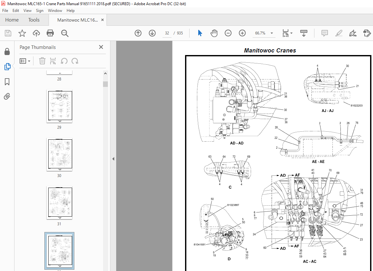Select the Highlight text pen icon
The height and width of the screenshot is (271, 373).
tap(339, 33)
